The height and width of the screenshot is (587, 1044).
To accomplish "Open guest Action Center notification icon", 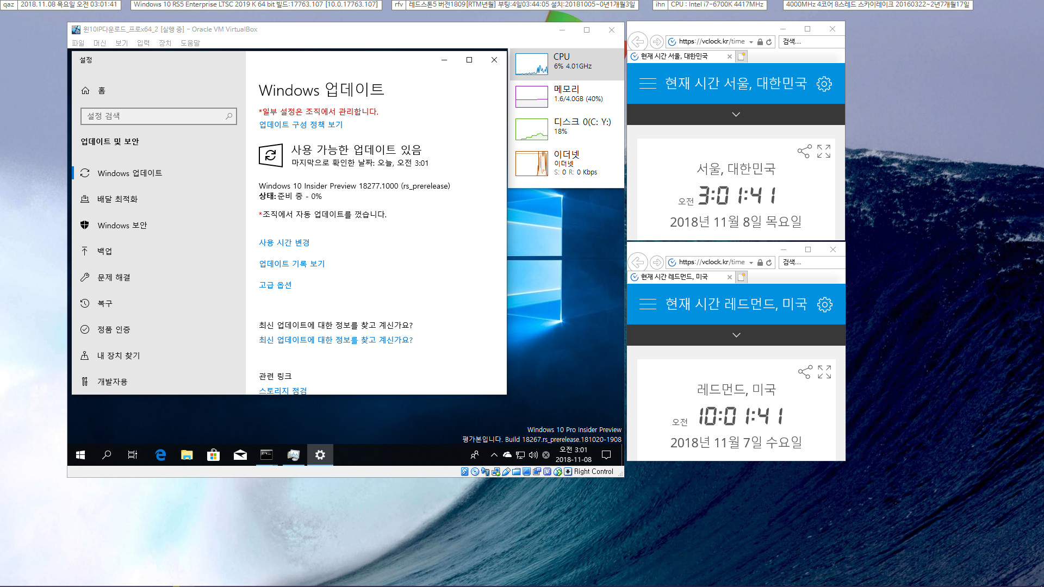I will click(x=606, y=455).
